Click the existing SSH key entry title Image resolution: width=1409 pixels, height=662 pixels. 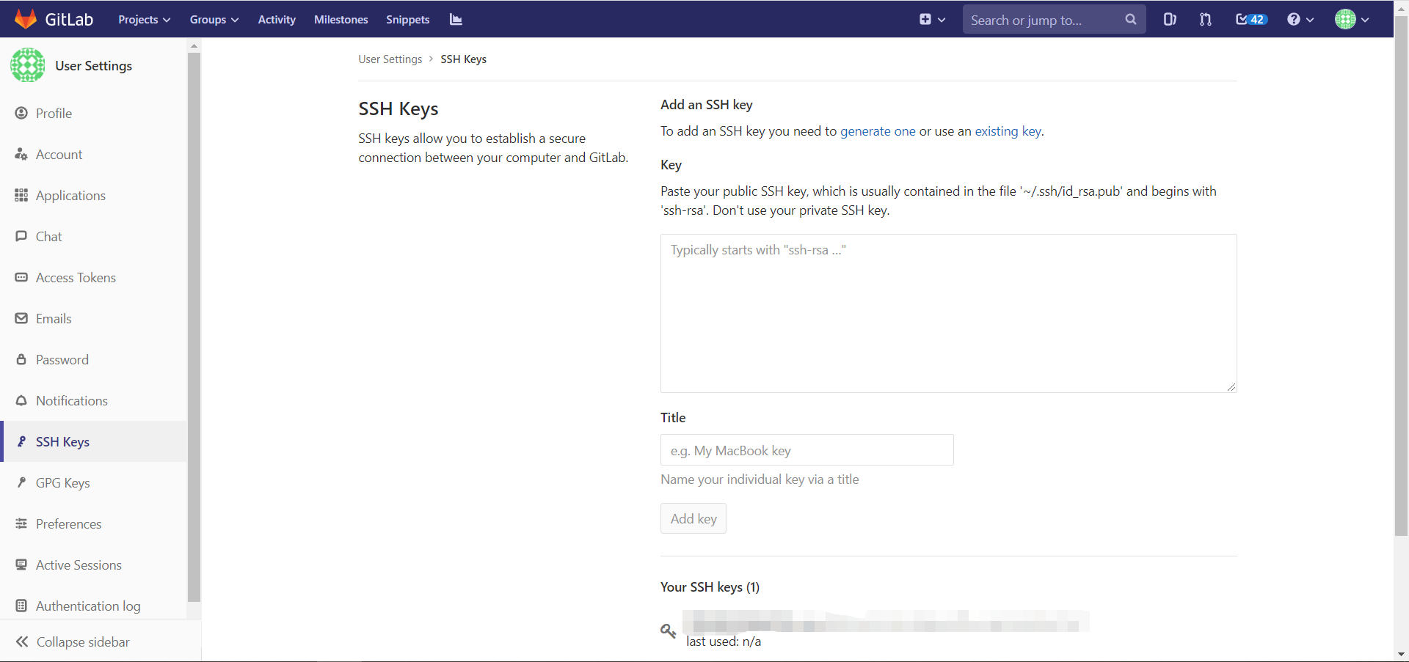click(886, 621)
